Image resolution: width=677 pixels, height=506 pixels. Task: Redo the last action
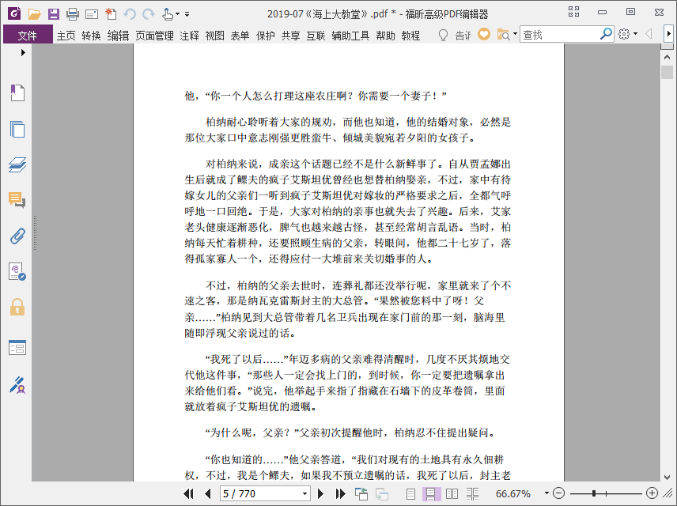(149, 14)
